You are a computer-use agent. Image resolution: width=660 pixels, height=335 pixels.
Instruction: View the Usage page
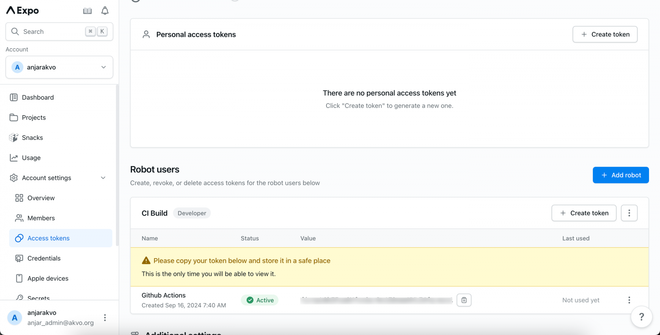tap(31, 158)
